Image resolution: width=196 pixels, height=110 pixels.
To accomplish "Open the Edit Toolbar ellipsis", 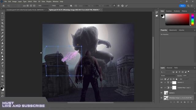I will [x=2, y=83].
